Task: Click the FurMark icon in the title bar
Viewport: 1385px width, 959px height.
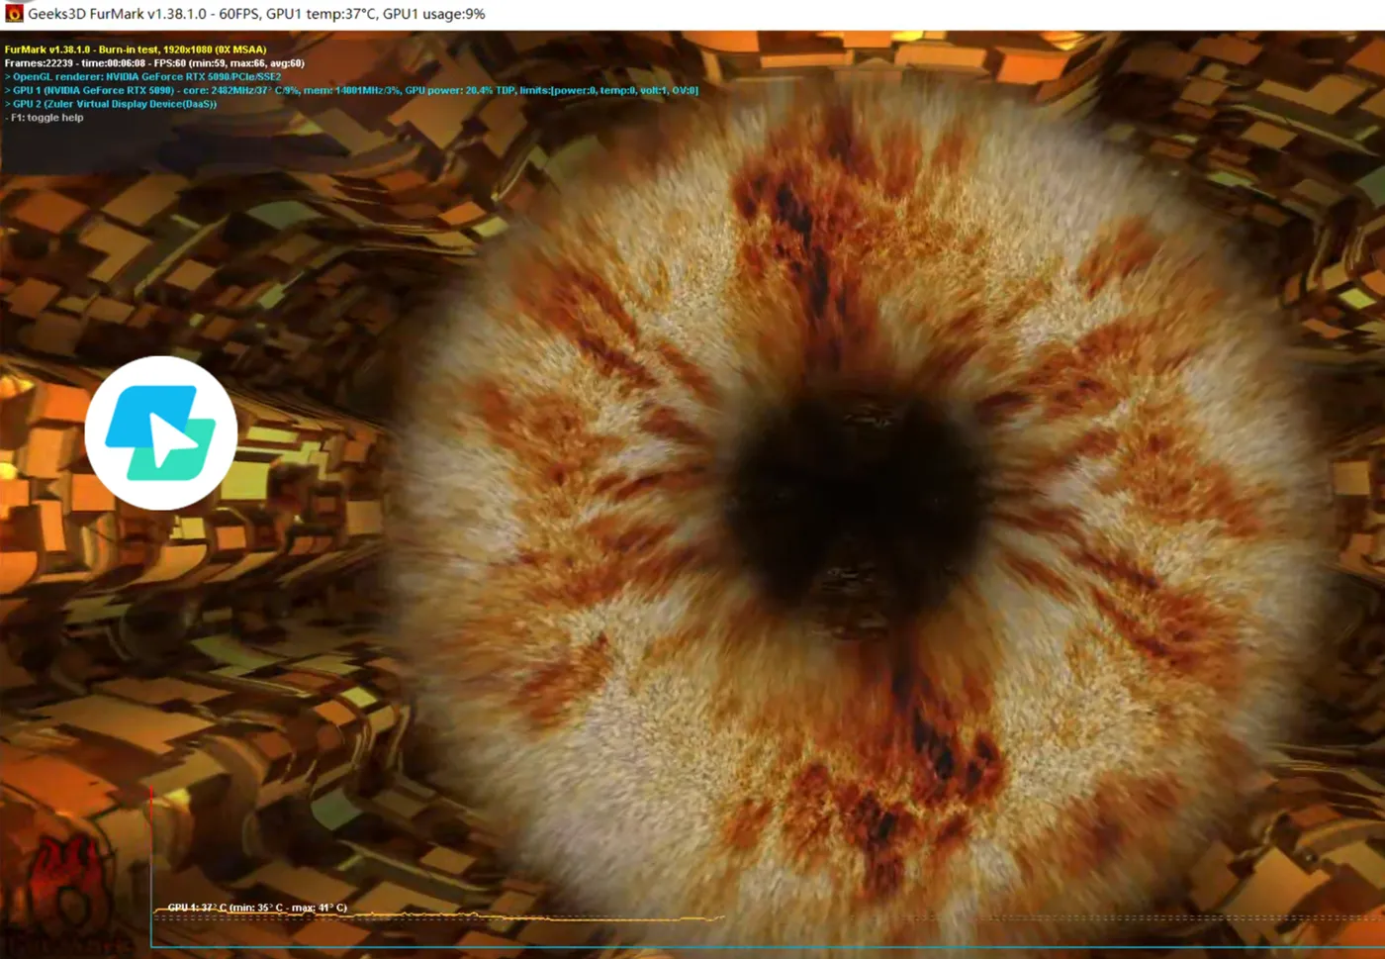Action: tap(14, 13)
